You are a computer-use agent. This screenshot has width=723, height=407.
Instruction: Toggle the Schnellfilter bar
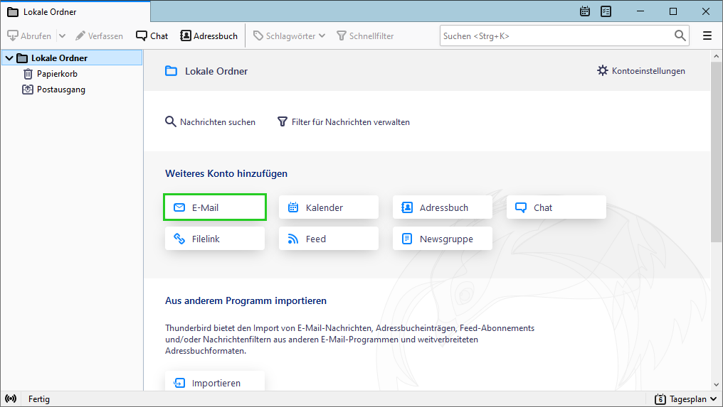click(365, 36)
